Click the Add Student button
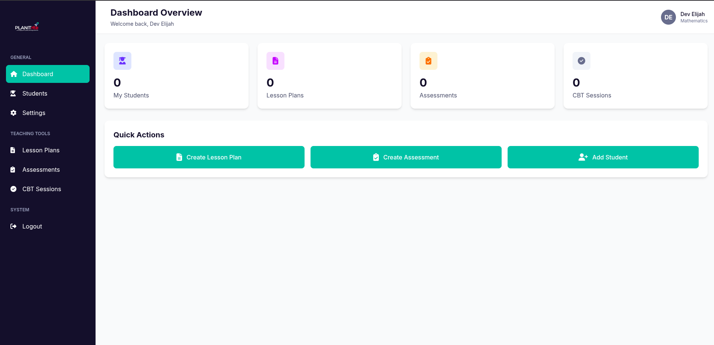714x345 pixels. click(603, 157)
